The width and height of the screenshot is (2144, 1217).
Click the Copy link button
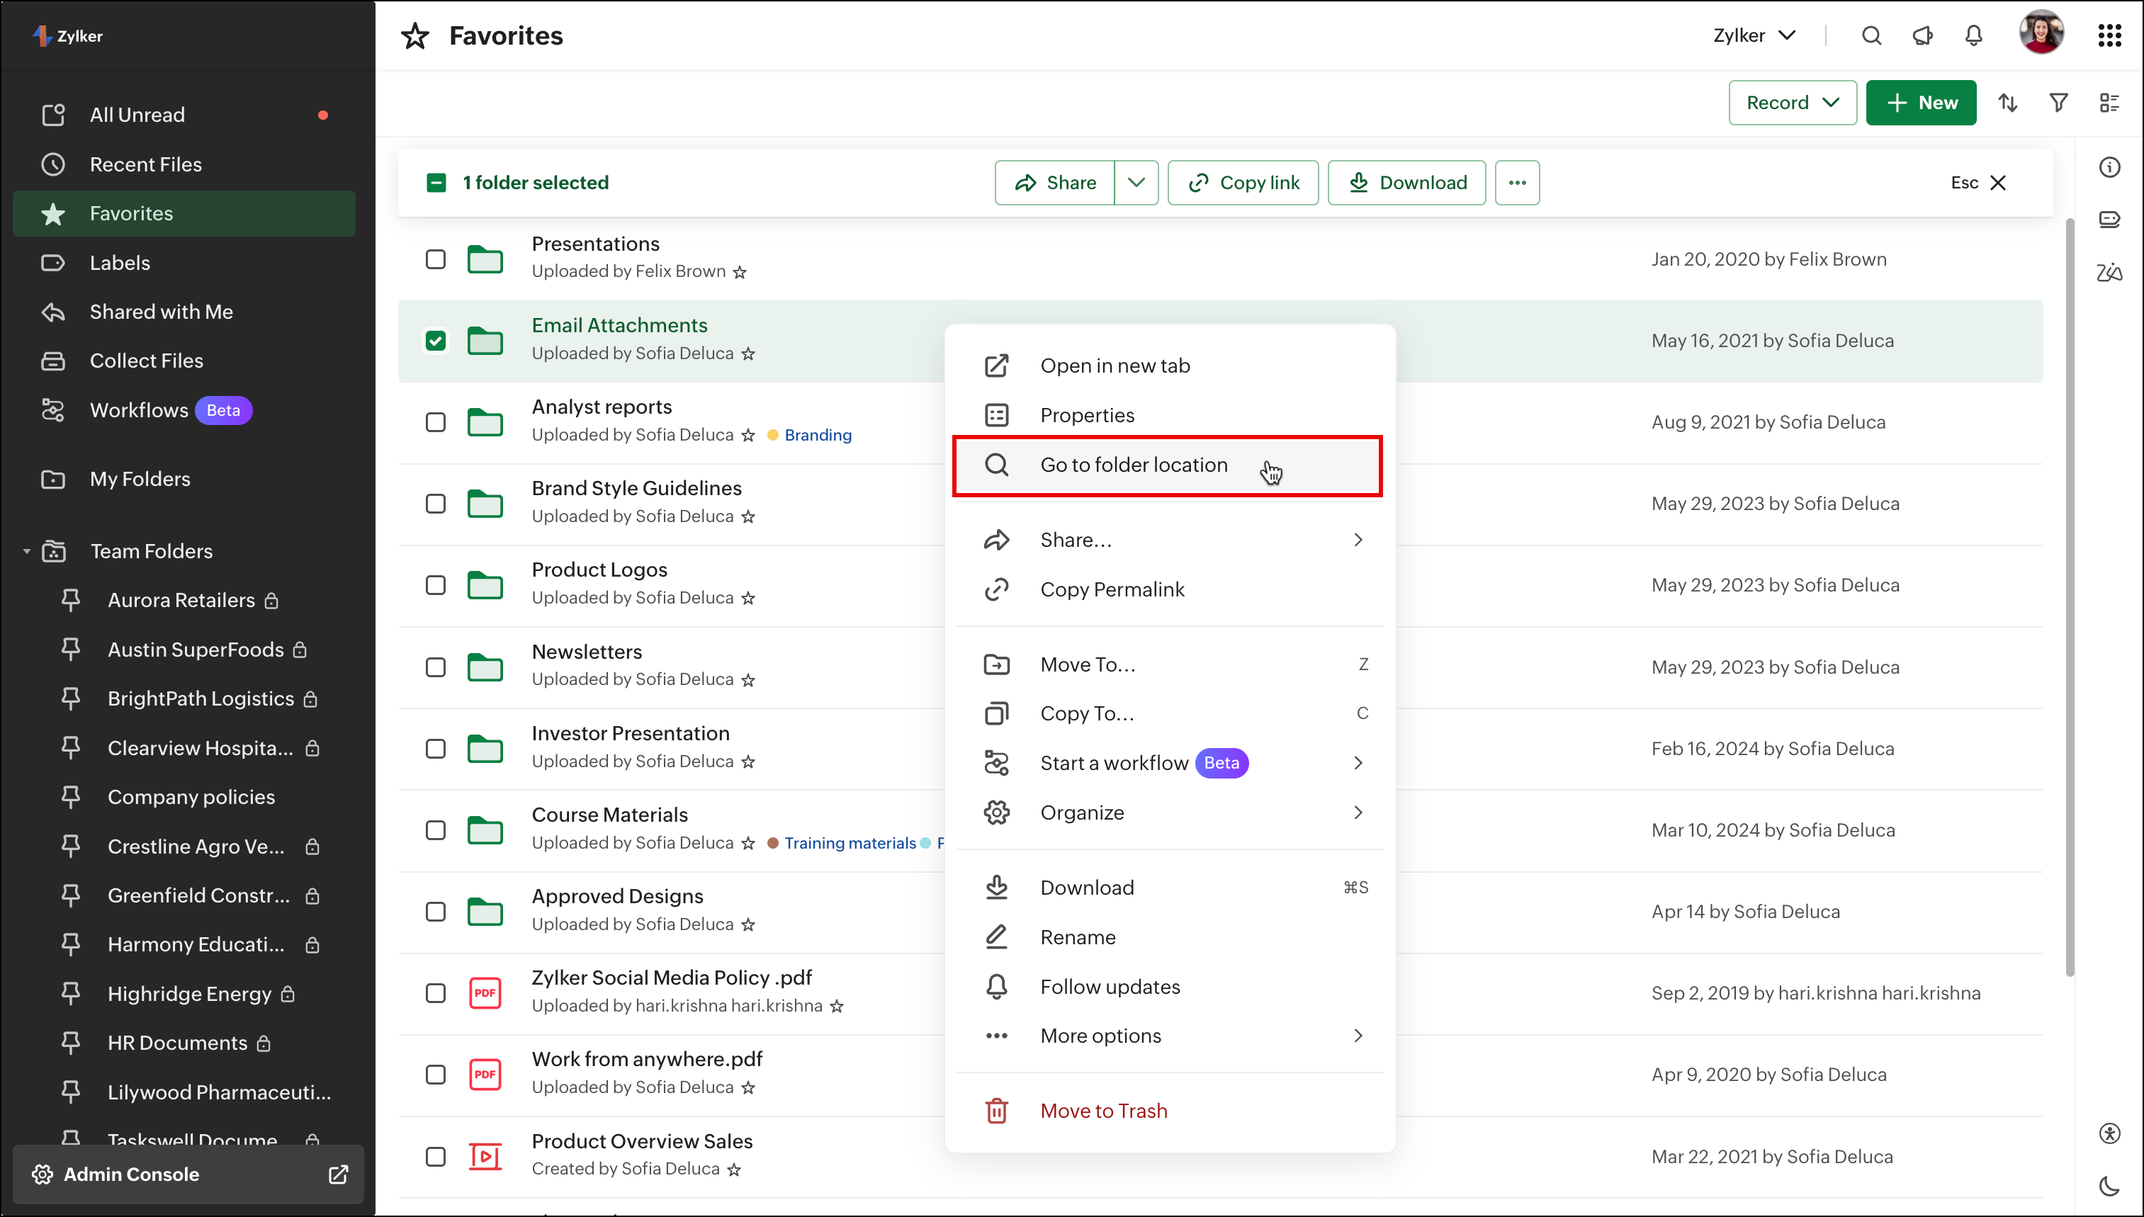pos(1243,182)
